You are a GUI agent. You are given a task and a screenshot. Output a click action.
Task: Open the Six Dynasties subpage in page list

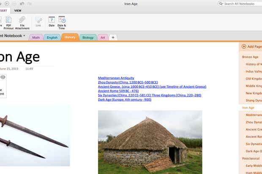(254, 144)
